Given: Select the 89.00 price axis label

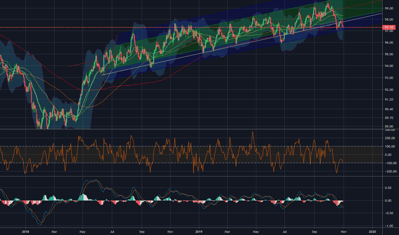Looking at the screenshot, I should pyautogui.click(x=389, y=126).
